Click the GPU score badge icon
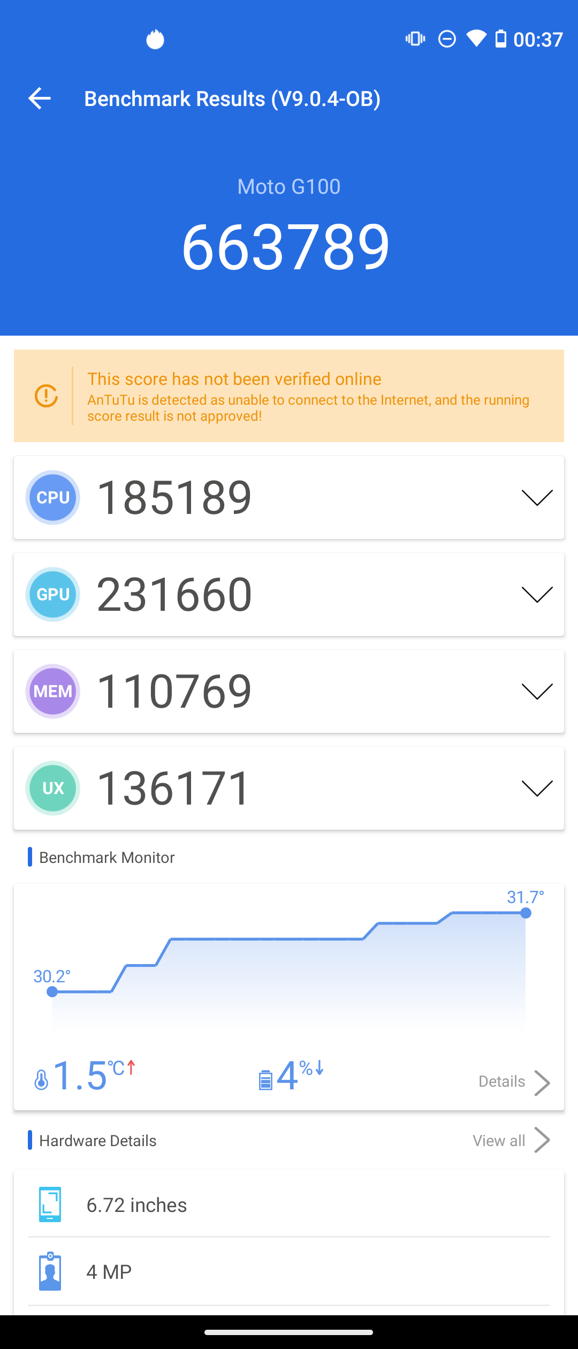 click(x=53, y=594)
